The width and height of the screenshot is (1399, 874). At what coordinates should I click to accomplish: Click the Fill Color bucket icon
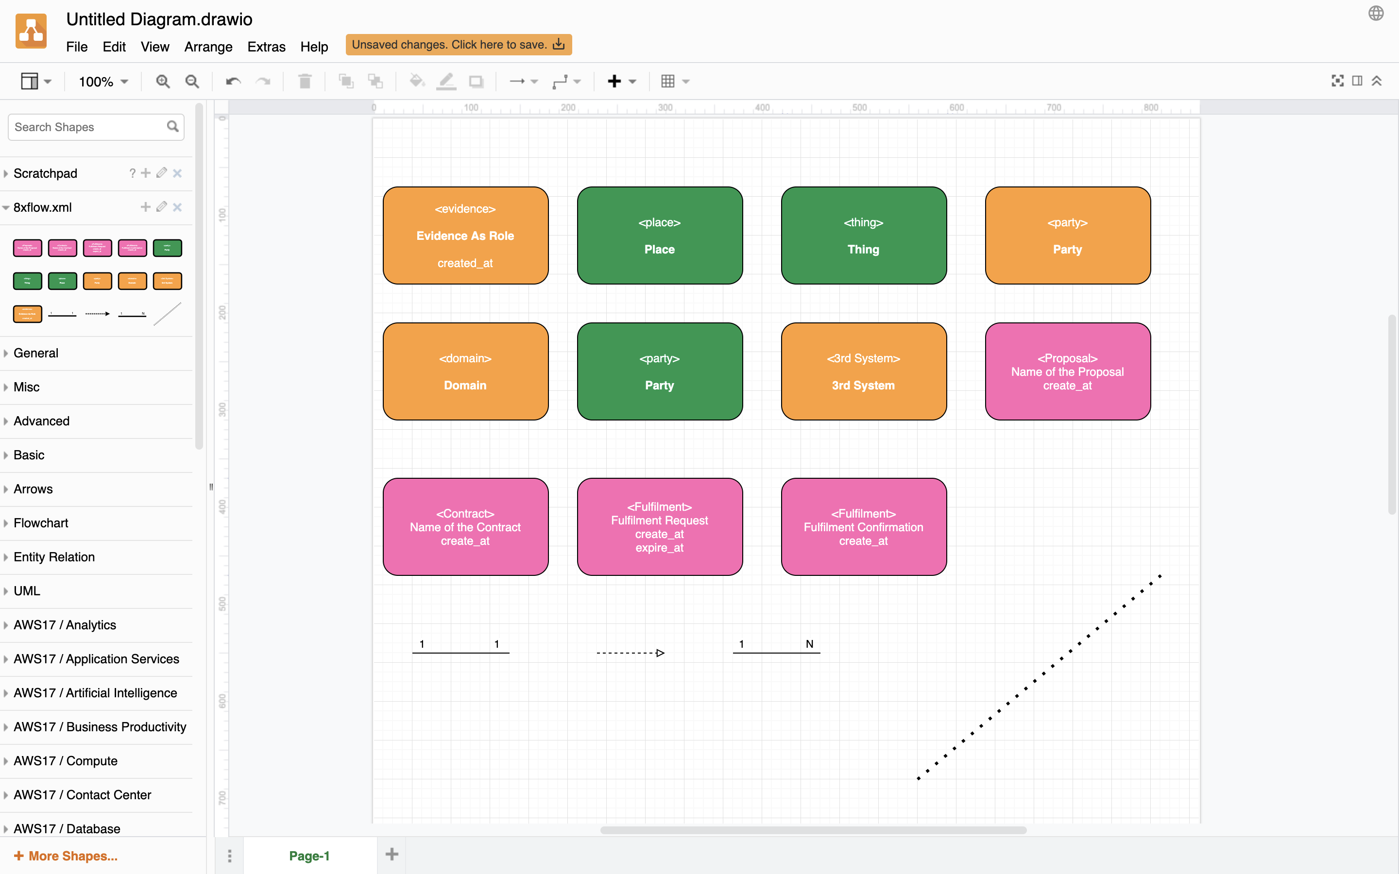(416, 82)
